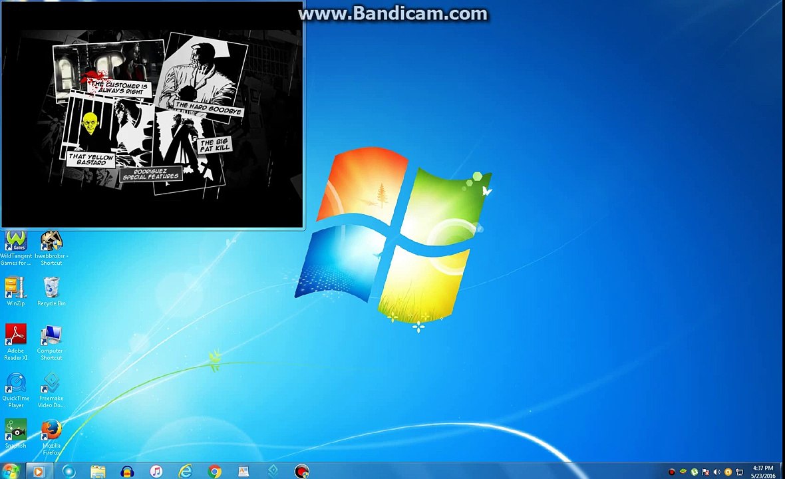Open 'Rodriguez Special Features' menu entry
Screen dimensions: 785x479
pyautogui.click(x=151, y=174)
